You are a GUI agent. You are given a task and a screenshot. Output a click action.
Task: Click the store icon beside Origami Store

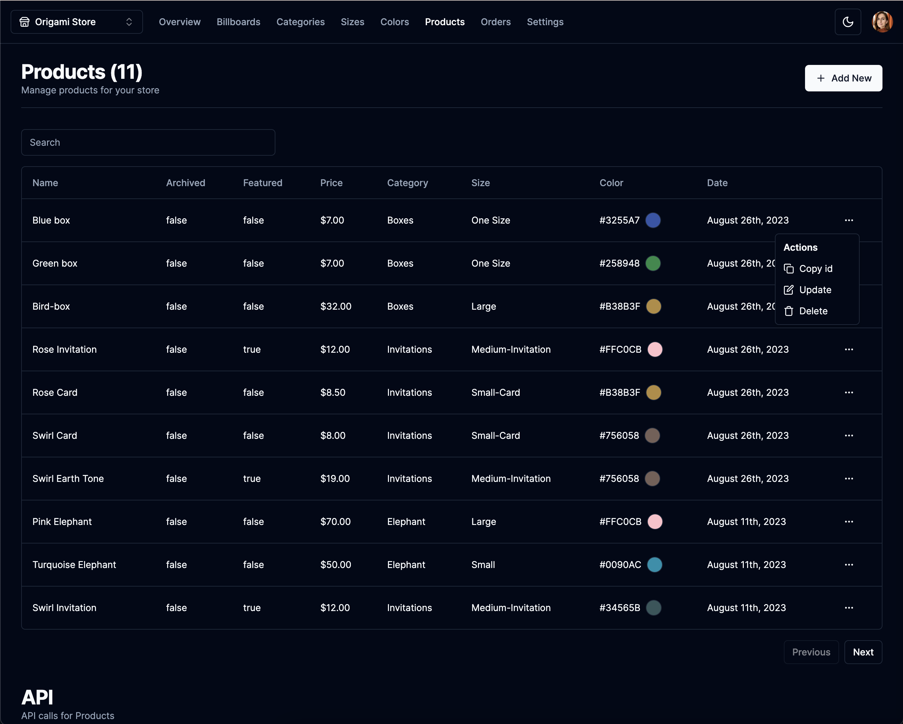[x=24, y=22]
